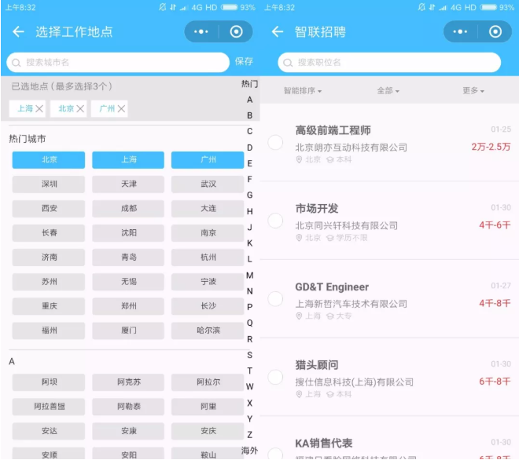
Task: Choose 杭州 as work location
Action: coord(208,257)
